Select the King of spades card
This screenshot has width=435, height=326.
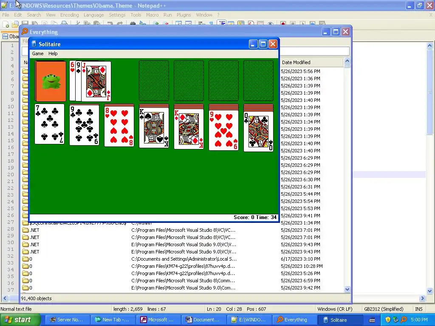154,127
